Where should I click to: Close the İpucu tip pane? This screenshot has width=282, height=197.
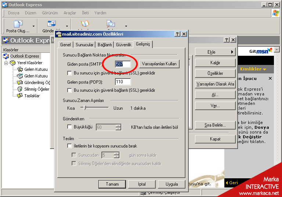pyautogui.click(x=270, y=79)
